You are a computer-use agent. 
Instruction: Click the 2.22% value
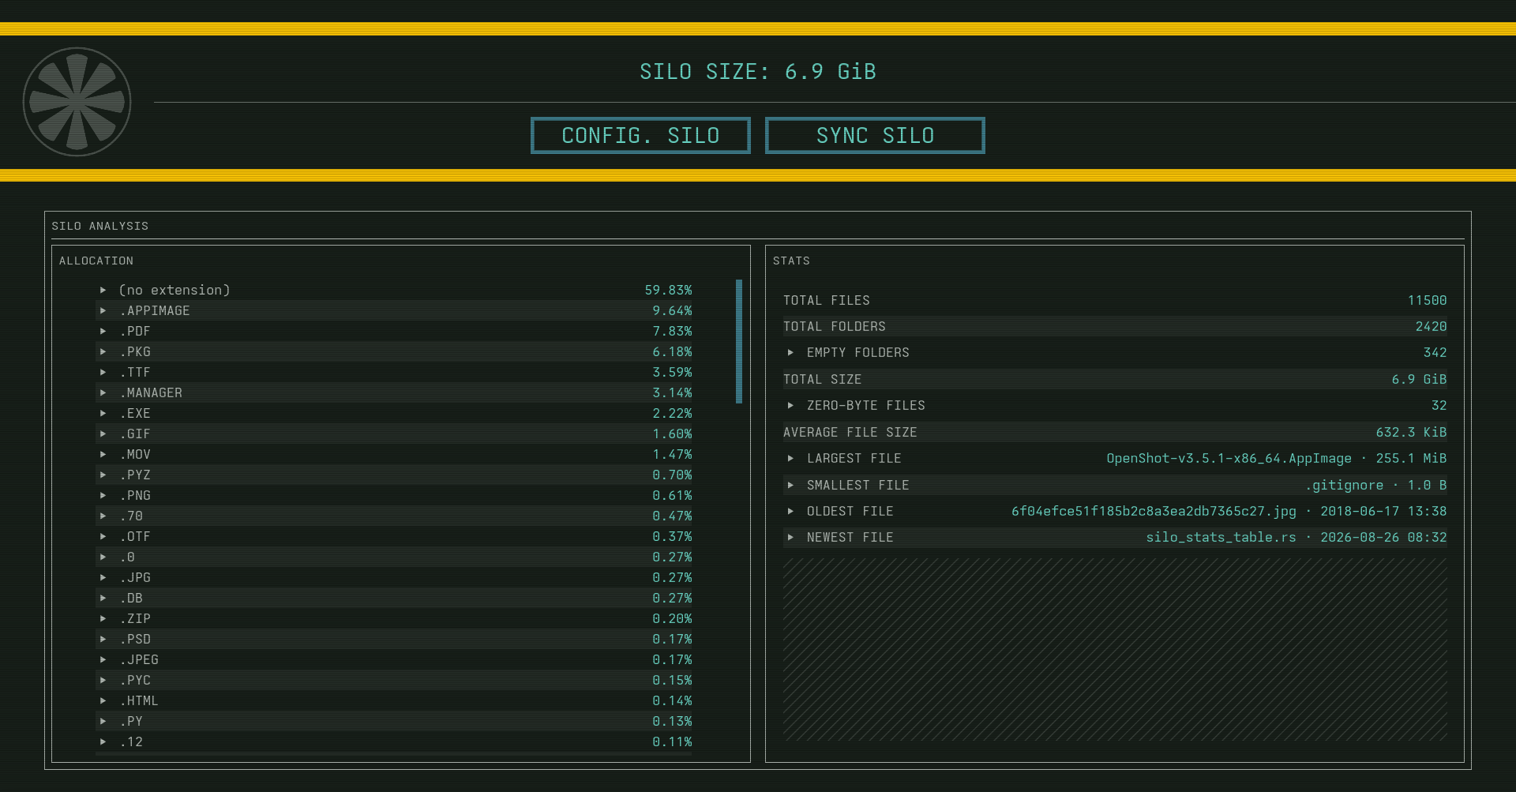(672, 413)
